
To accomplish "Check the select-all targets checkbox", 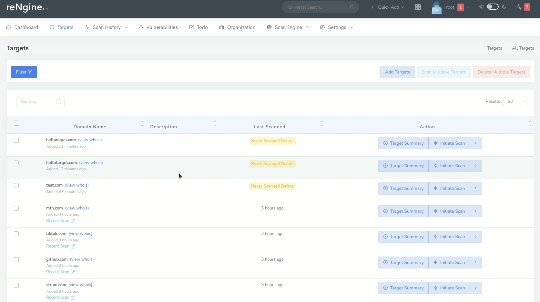I will click(16, 123).
